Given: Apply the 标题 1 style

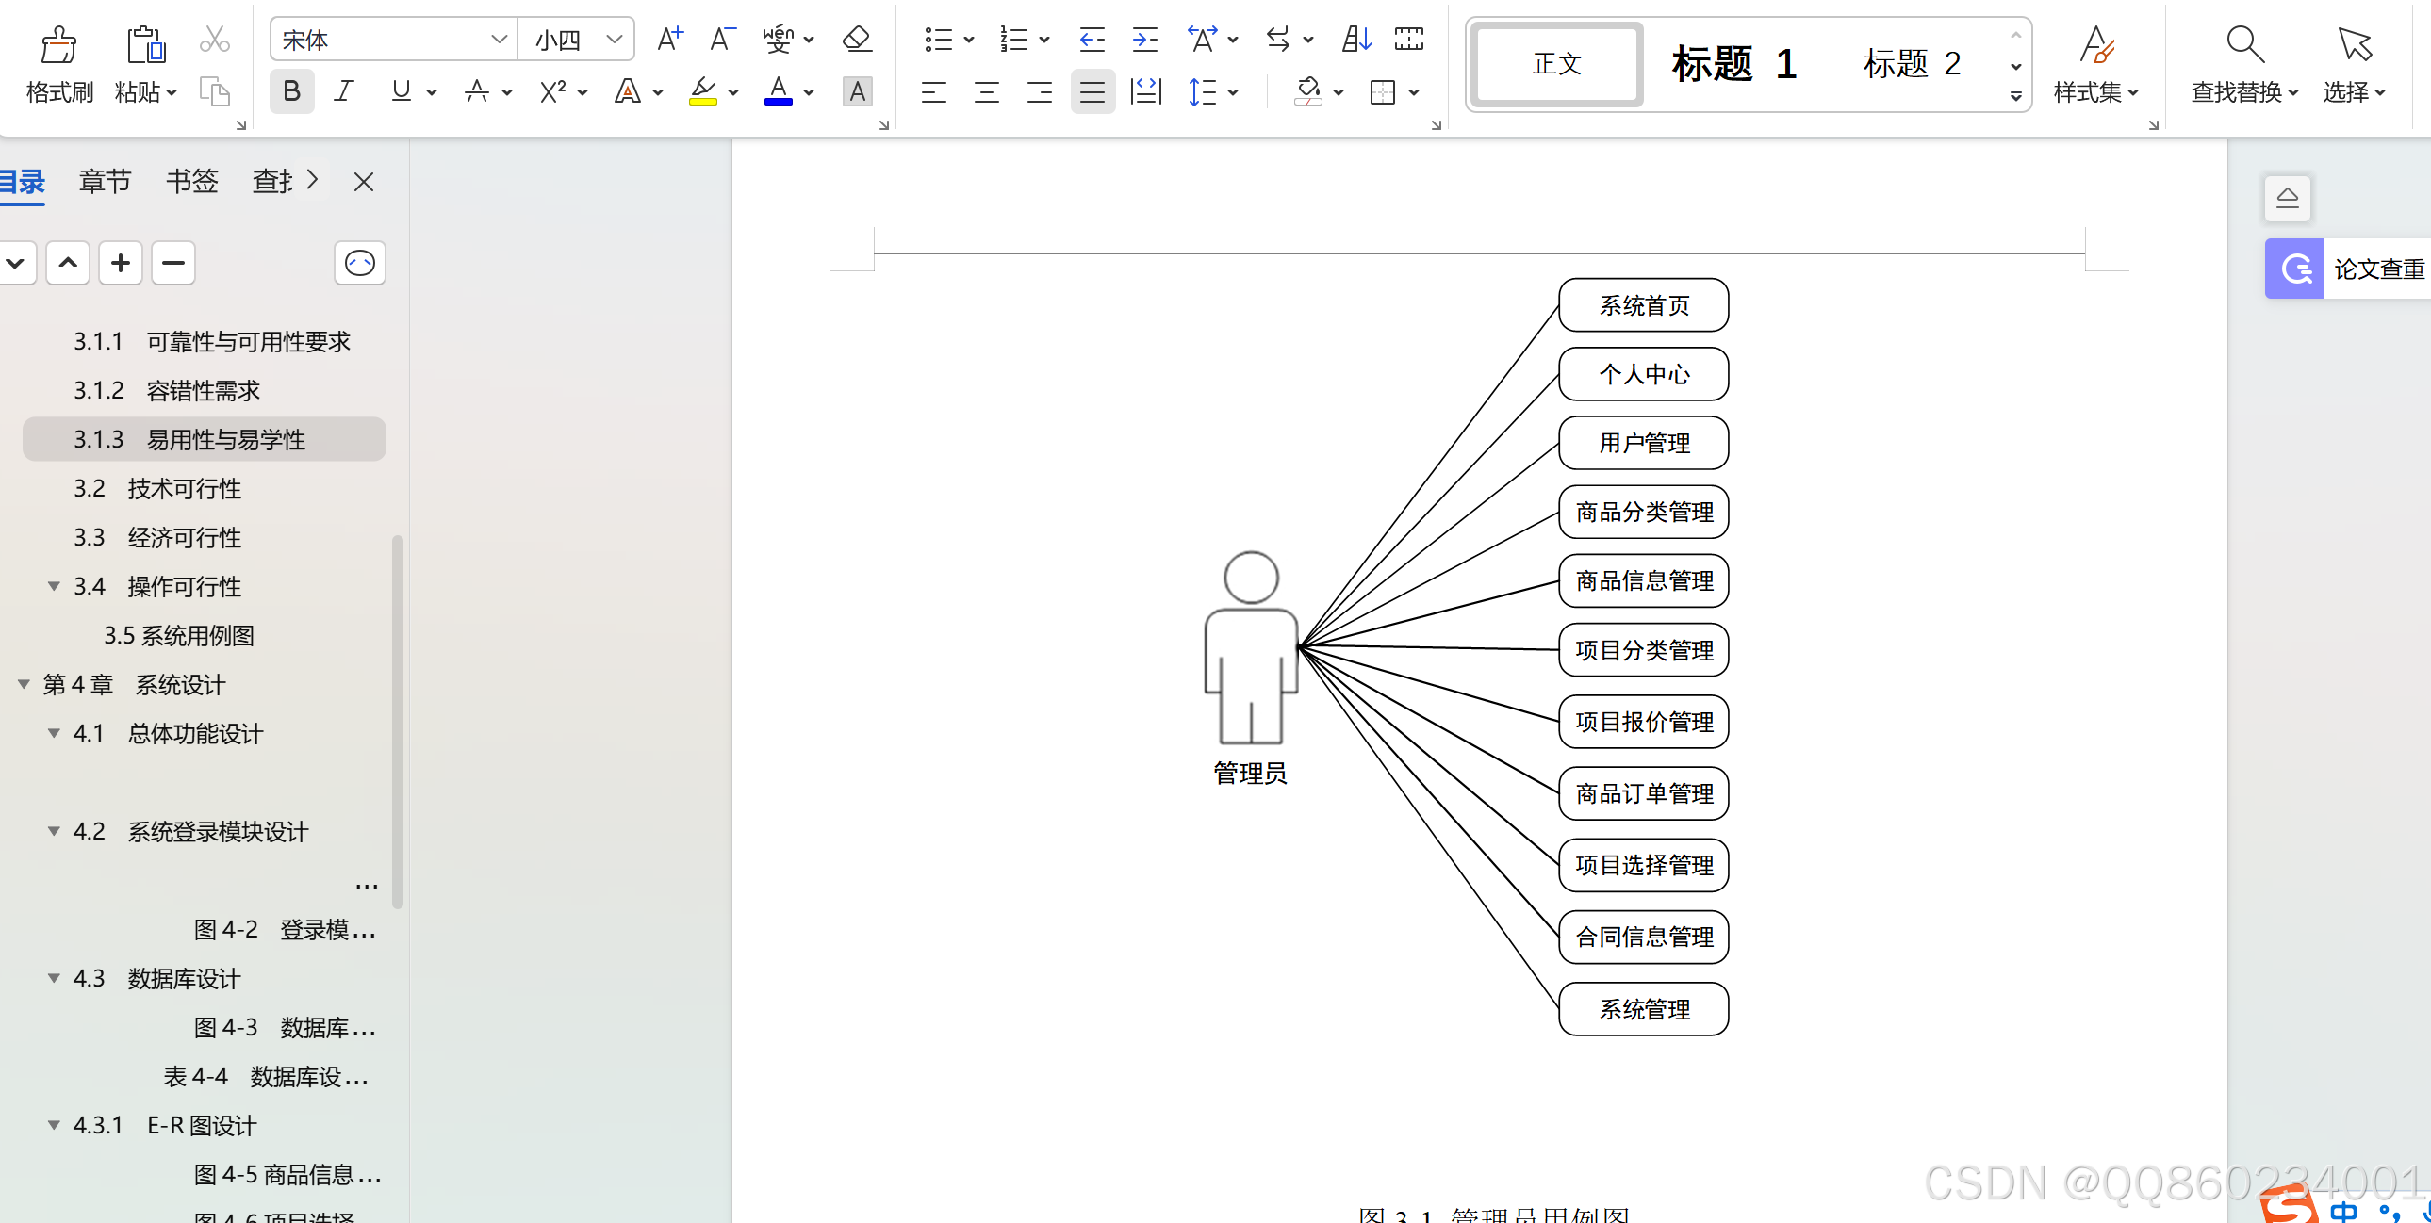Looking at the screenshot, I should [x=1733, y=64].
